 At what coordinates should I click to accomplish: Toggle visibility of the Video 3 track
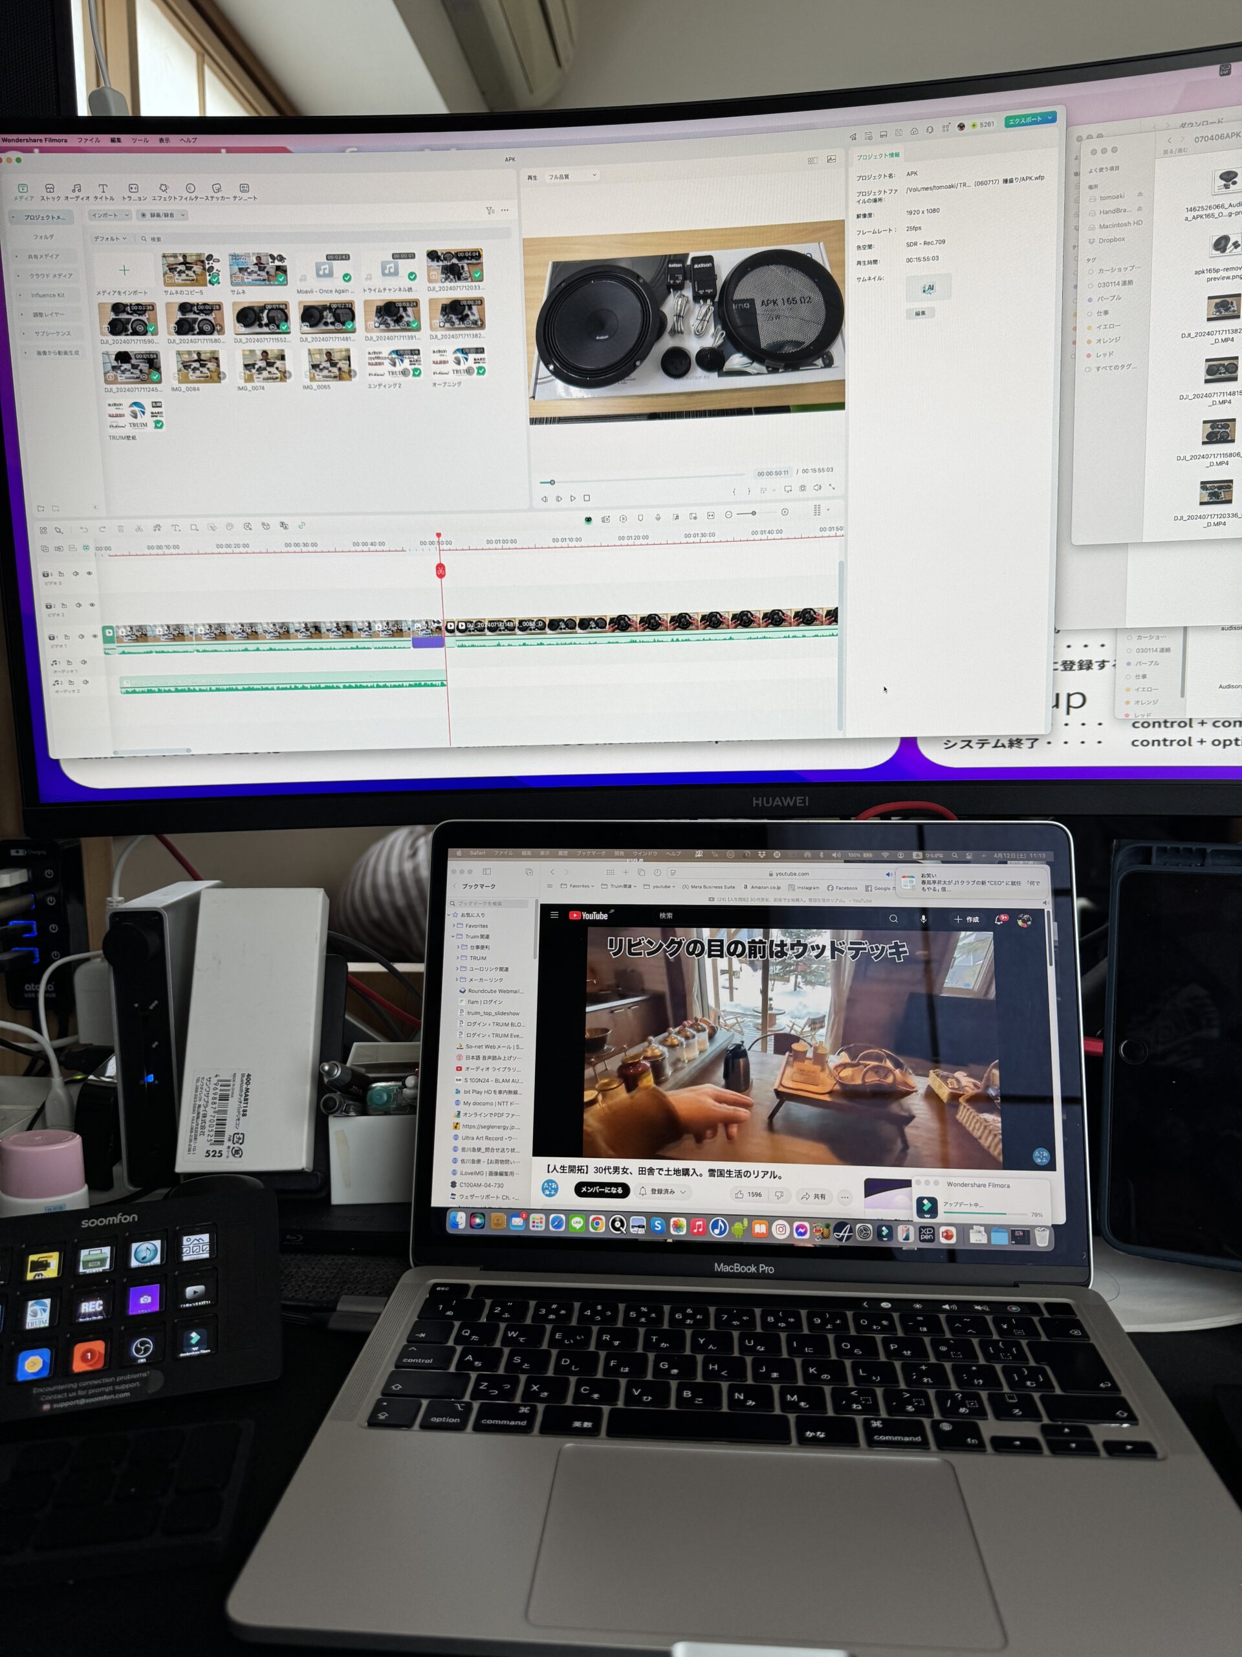click(x=89, y=574)
